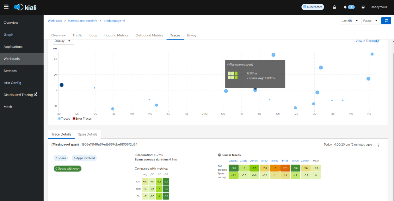Viewport: 394px width, 201px height.
Task: Expand the Pause refresh interval dropdown
Action: [x=371, y=21]
